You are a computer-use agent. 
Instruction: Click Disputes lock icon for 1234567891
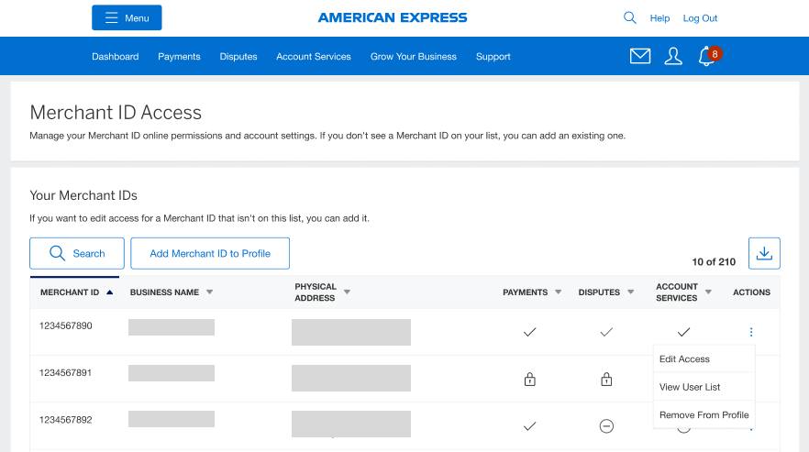(606, 380)
